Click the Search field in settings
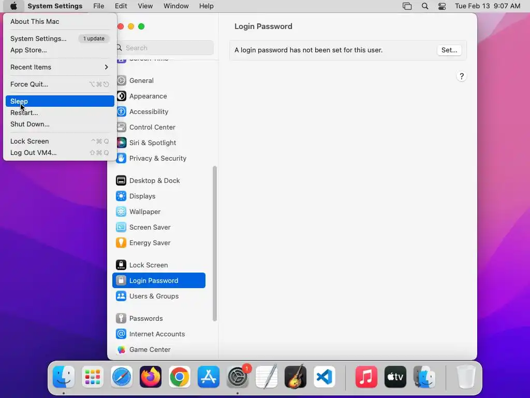This screenshot has height=398, width=530. [x=164, y=48]
